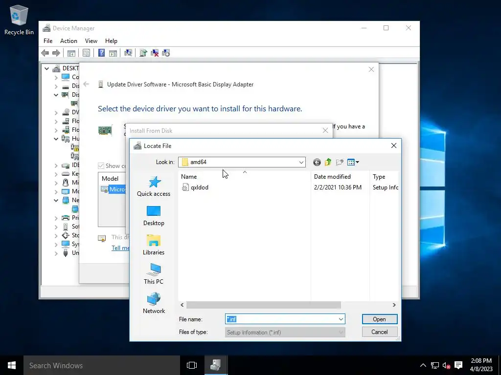Select This PC in Locate File places bar

click(154, 274)
